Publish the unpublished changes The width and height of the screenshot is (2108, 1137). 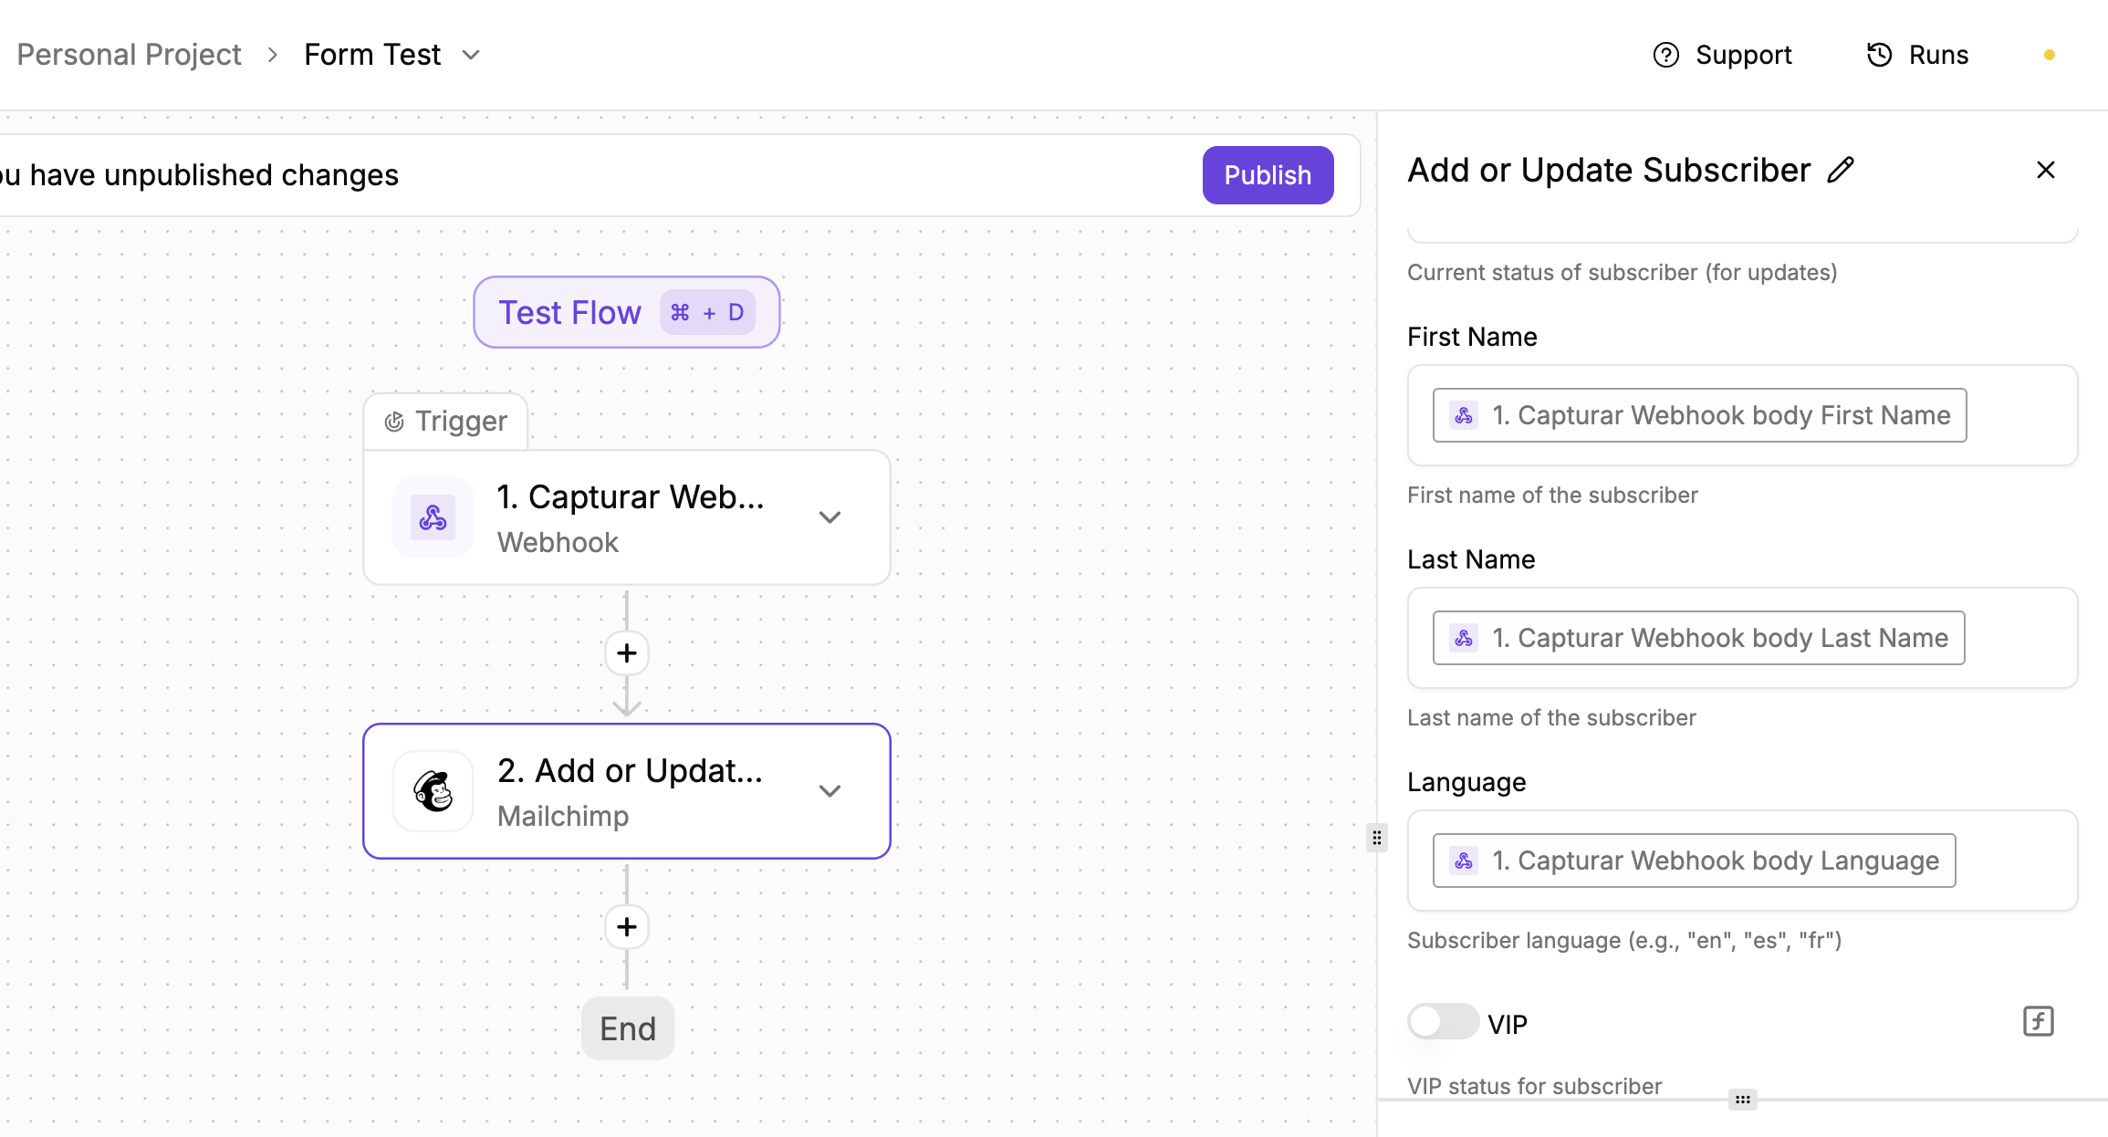point(1268,175)
